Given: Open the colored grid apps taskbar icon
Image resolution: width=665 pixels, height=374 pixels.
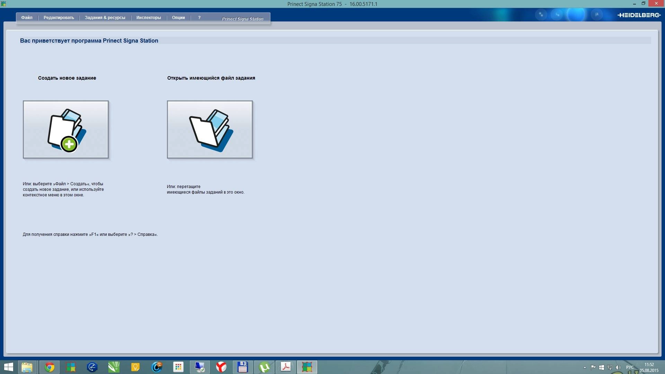Looking at the screenshot, I should tap(178, 367).
